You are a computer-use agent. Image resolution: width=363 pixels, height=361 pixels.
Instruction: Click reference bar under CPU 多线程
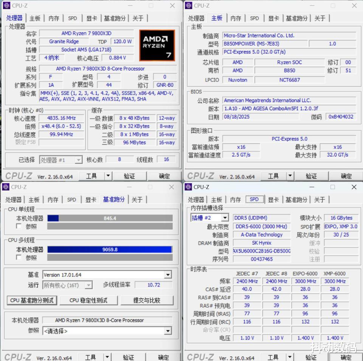click(x=110, y=258)
